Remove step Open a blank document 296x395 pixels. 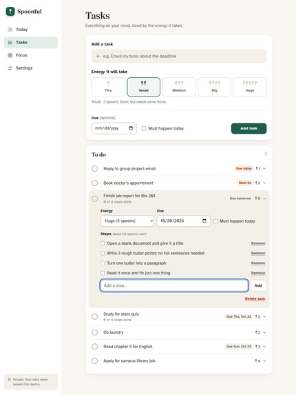pyautogui.click(x=258, y=243)
